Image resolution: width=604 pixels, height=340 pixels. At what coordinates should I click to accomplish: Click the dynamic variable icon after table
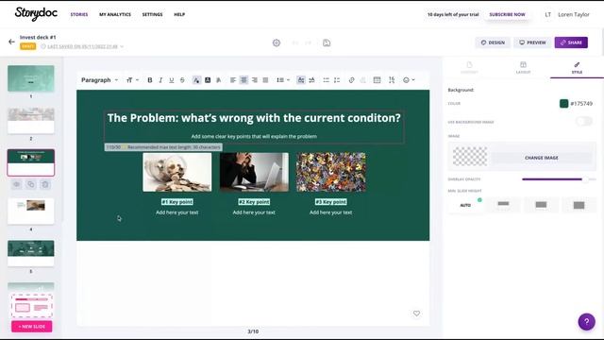click(x=392, y=80)
